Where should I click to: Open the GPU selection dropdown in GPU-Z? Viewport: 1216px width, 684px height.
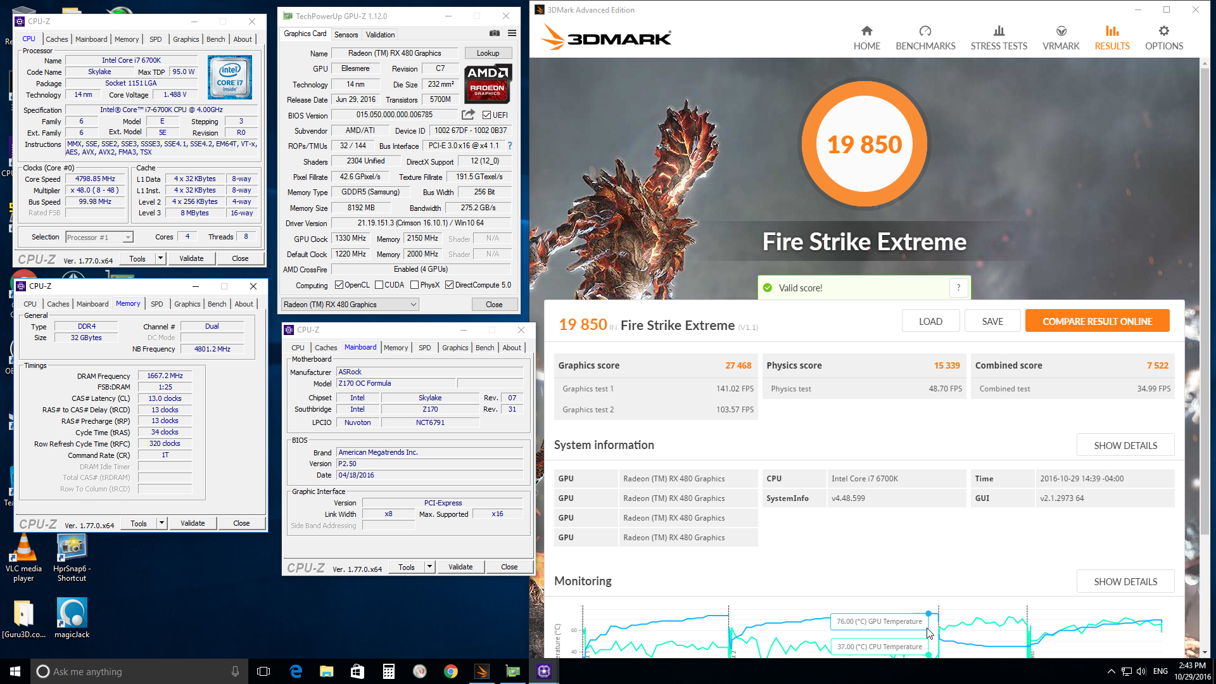350,305
